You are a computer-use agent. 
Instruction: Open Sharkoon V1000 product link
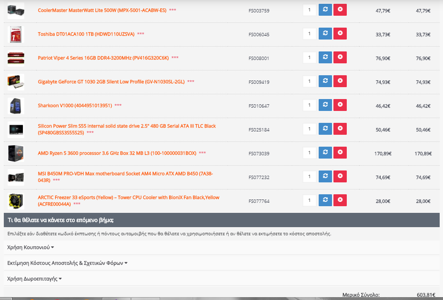point(75,105)
